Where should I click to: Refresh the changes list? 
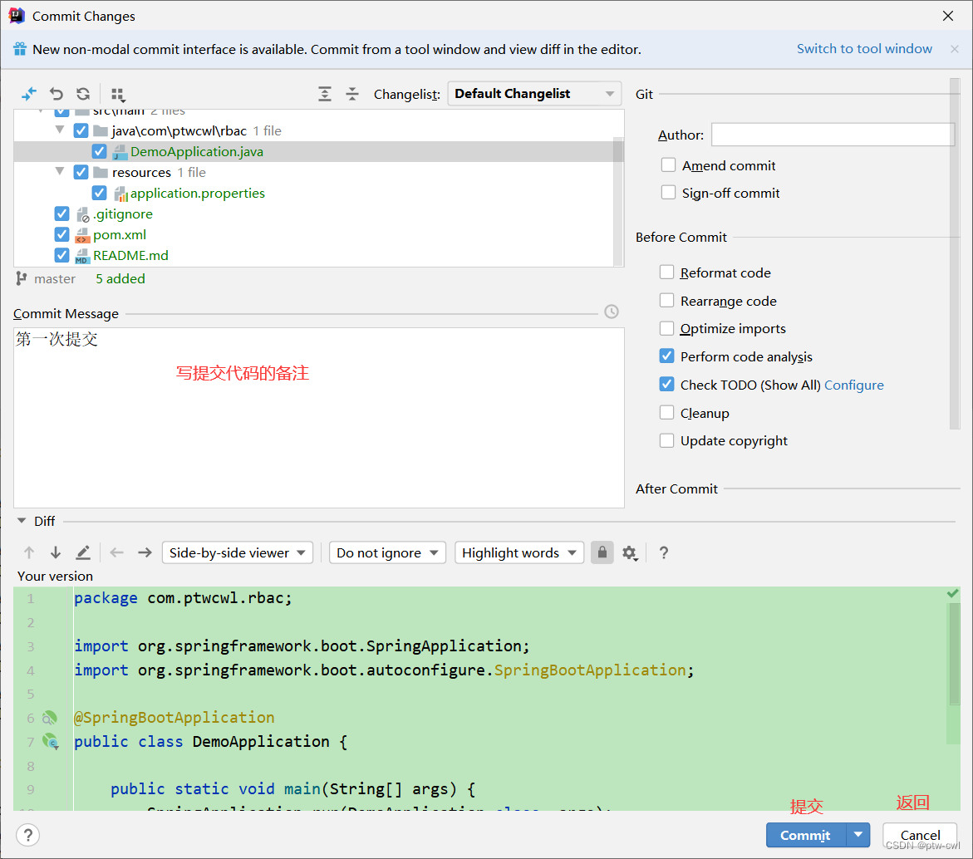click(83, 94)
